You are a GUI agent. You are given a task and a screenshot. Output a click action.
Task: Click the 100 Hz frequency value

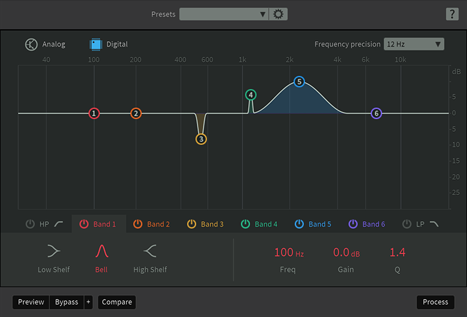(x=289, y=252)
